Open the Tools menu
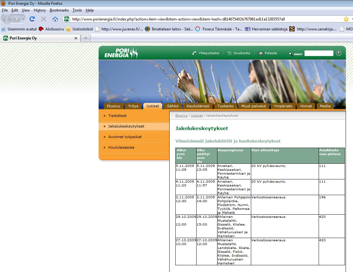The width and height of the screenshot is (353, 272). pos(77,10)
